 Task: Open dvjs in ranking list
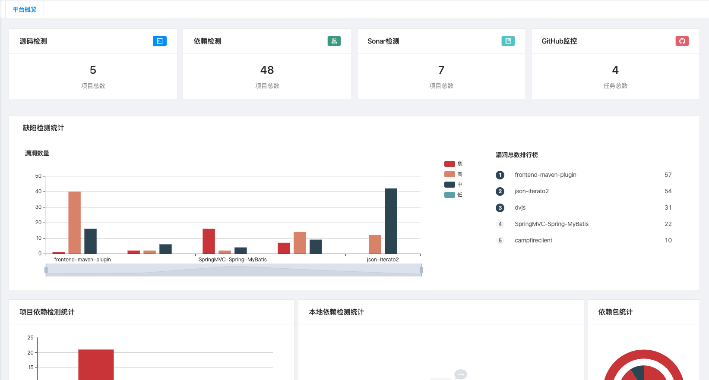tap(520, 207)
